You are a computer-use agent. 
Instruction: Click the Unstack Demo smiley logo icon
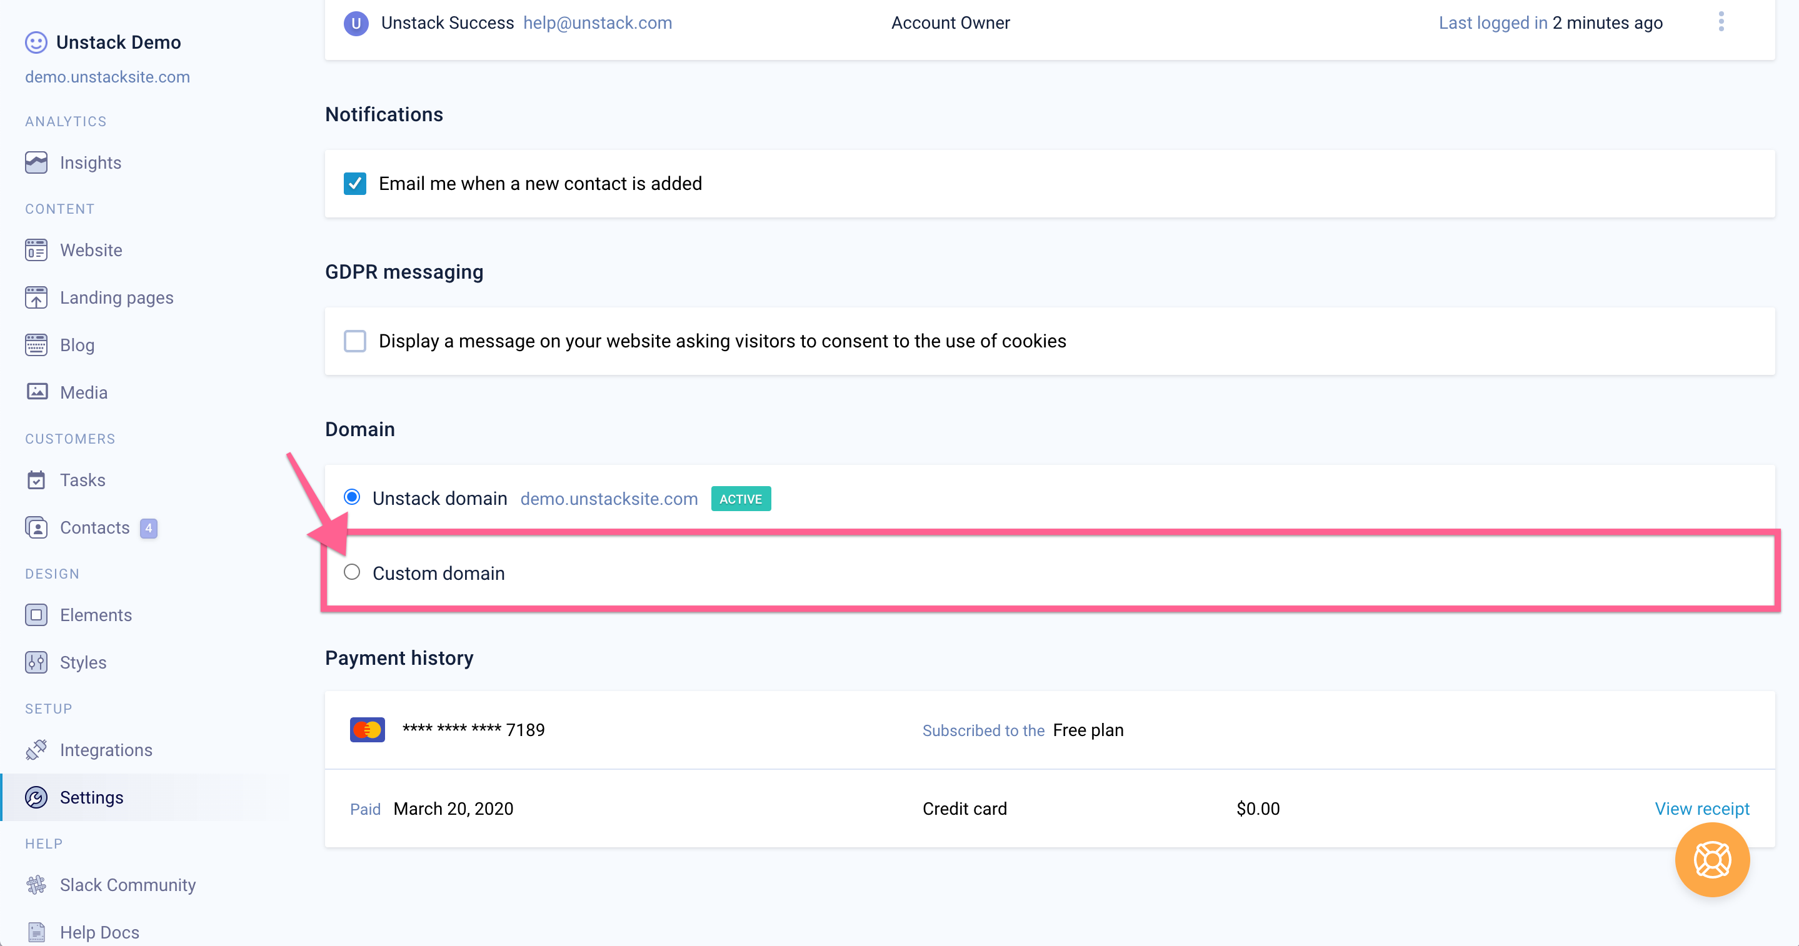click(36, 42)
